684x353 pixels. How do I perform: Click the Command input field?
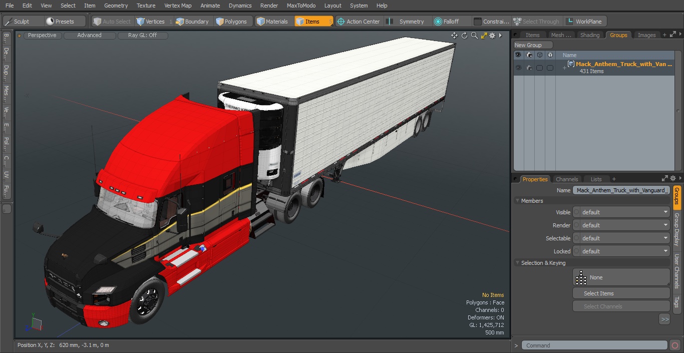click(x=594, y=345)
